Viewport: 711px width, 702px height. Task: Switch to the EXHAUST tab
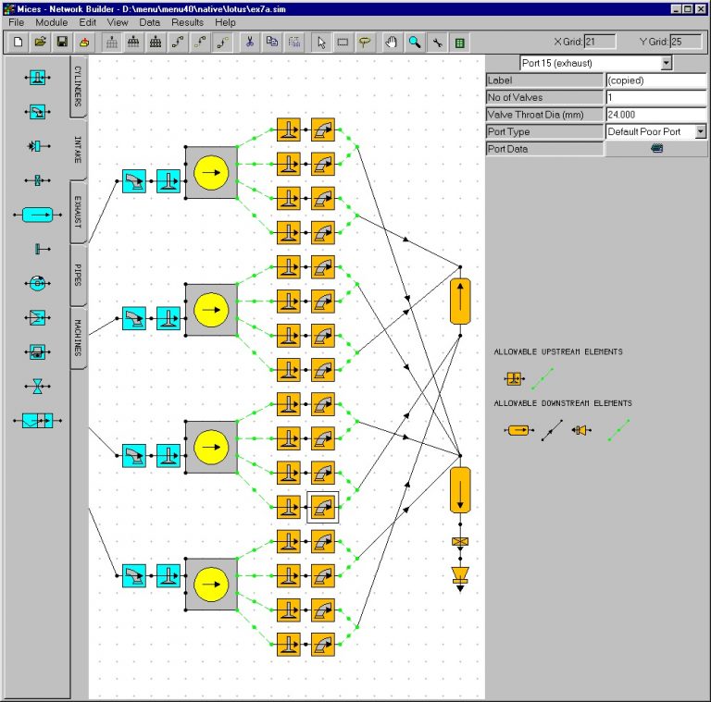79,211
